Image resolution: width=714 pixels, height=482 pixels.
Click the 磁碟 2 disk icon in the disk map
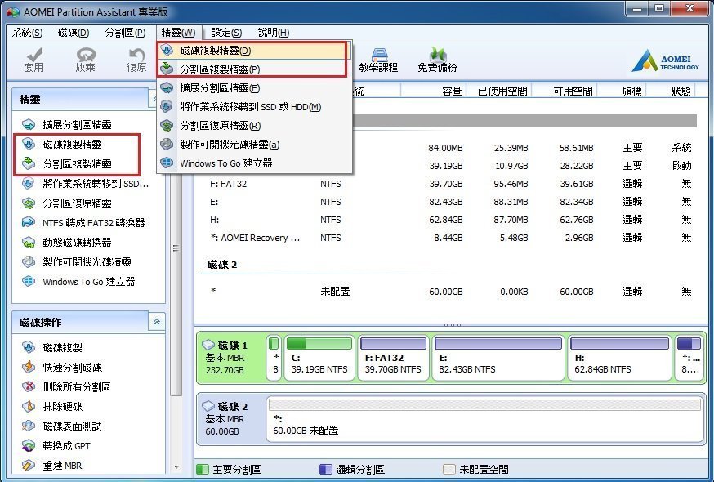(x=208, y=405)
